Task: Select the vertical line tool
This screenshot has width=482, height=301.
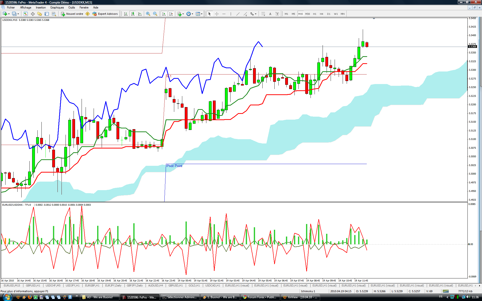Action: (x=231, y=14)
